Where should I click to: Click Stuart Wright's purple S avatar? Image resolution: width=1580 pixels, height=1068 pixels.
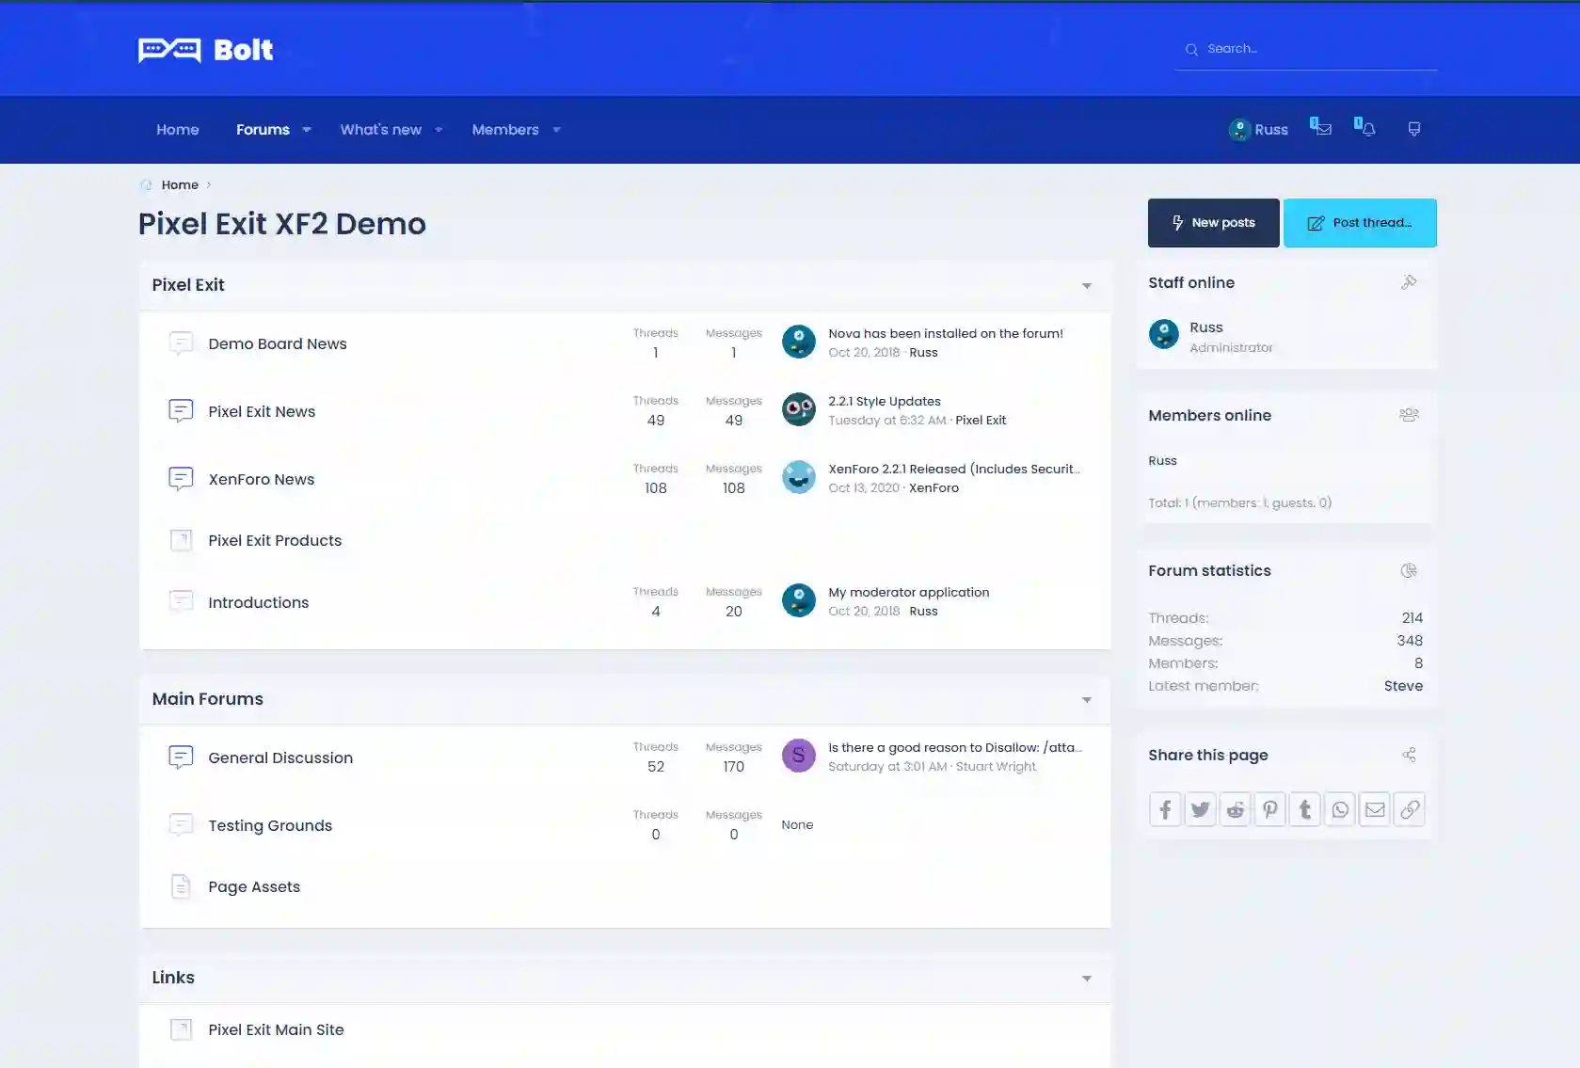pos(798,755)
